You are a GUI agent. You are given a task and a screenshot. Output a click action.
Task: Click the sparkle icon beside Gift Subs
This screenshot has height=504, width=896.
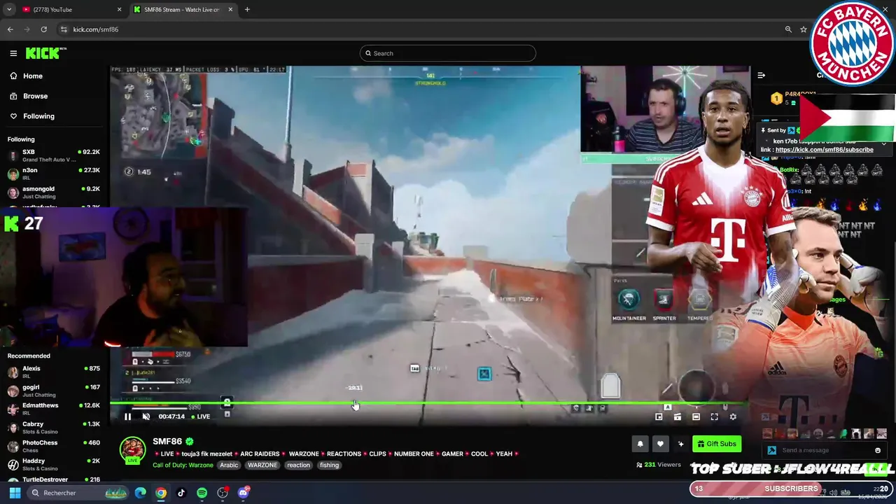point(680,444)
